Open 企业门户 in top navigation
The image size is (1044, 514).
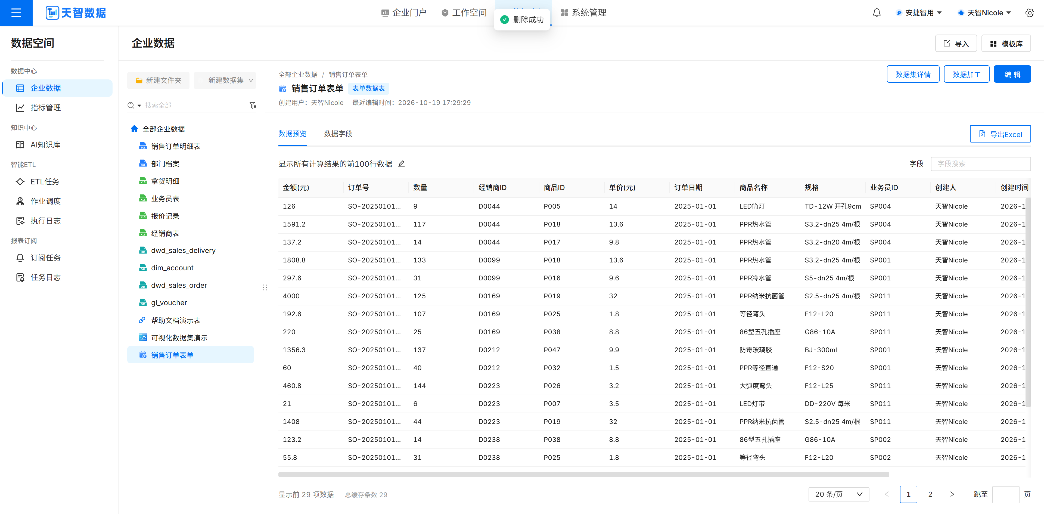coord(404,13)
